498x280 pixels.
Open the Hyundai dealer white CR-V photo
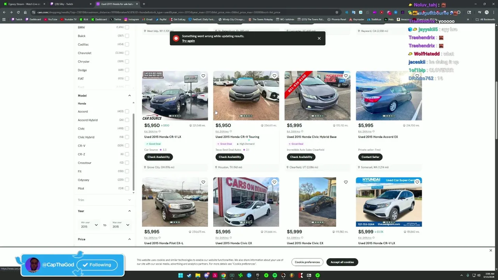click(x=389, y=202)
